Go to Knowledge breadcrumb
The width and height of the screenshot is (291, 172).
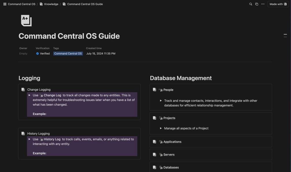click(51, 4)
